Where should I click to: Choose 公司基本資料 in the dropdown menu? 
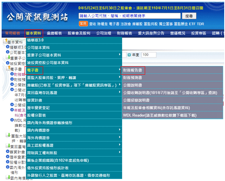(x=38, y=48)
